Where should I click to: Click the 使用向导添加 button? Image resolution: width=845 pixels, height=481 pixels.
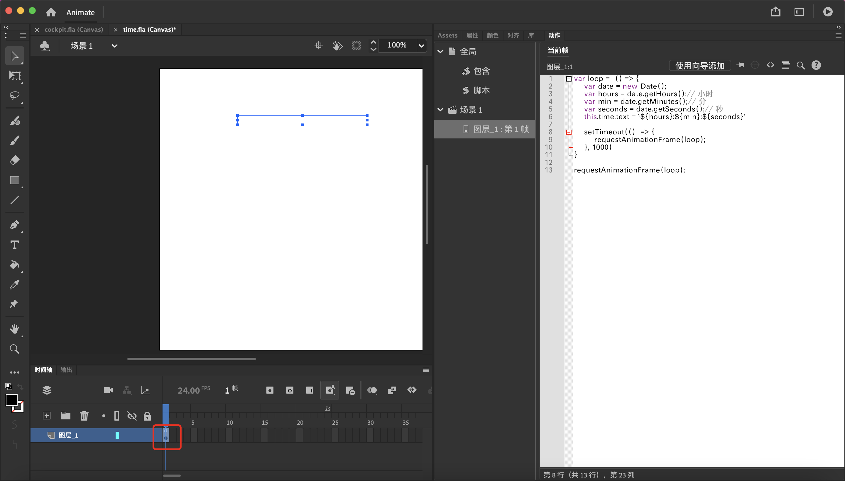pyautogui.click(x=699, y=65)
